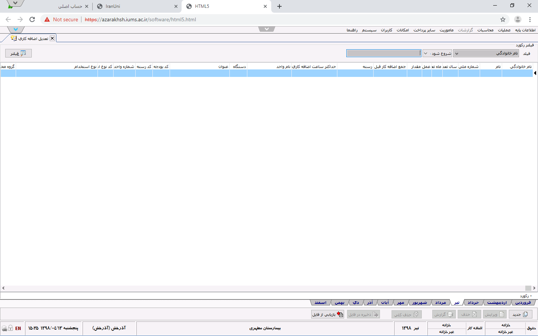
Task: Switch to the اسفند month tab
Action: click(x=320, y=302)
